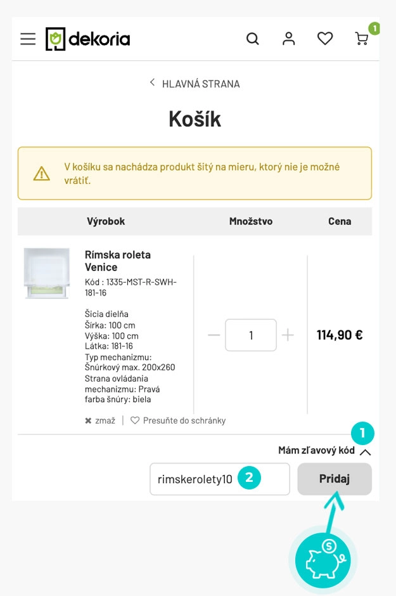Click the Dekoria logo
The height and width of the screenshot is (596, 396).
point(88,39)
